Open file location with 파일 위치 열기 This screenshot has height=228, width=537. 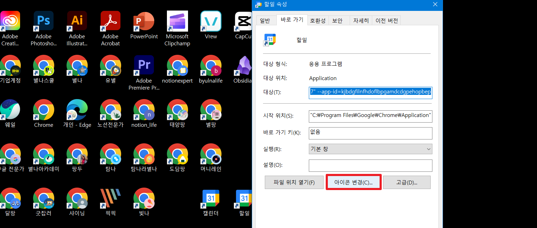click(x=294, y=182)
